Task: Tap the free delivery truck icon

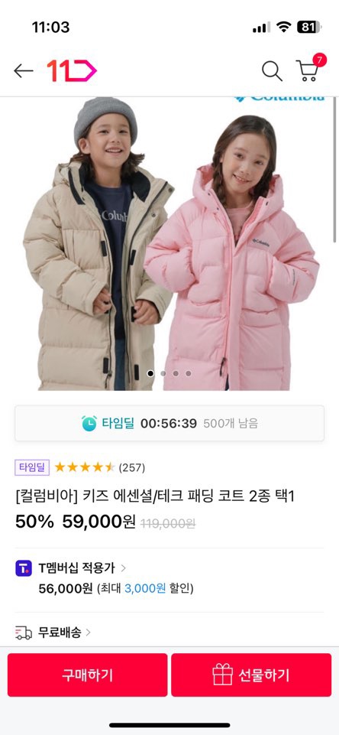Action: pos(24,633)
